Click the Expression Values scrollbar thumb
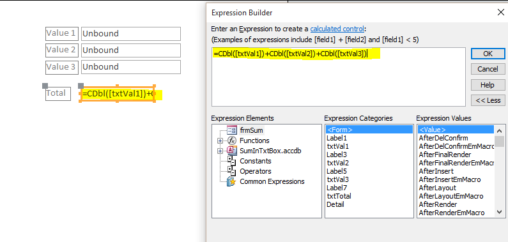This screenshot has height=242, width=508. click(x=500, y=141)
